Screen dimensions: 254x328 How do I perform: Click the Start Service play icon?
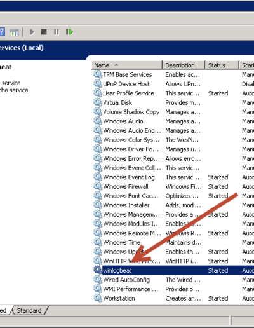[32, 32]
